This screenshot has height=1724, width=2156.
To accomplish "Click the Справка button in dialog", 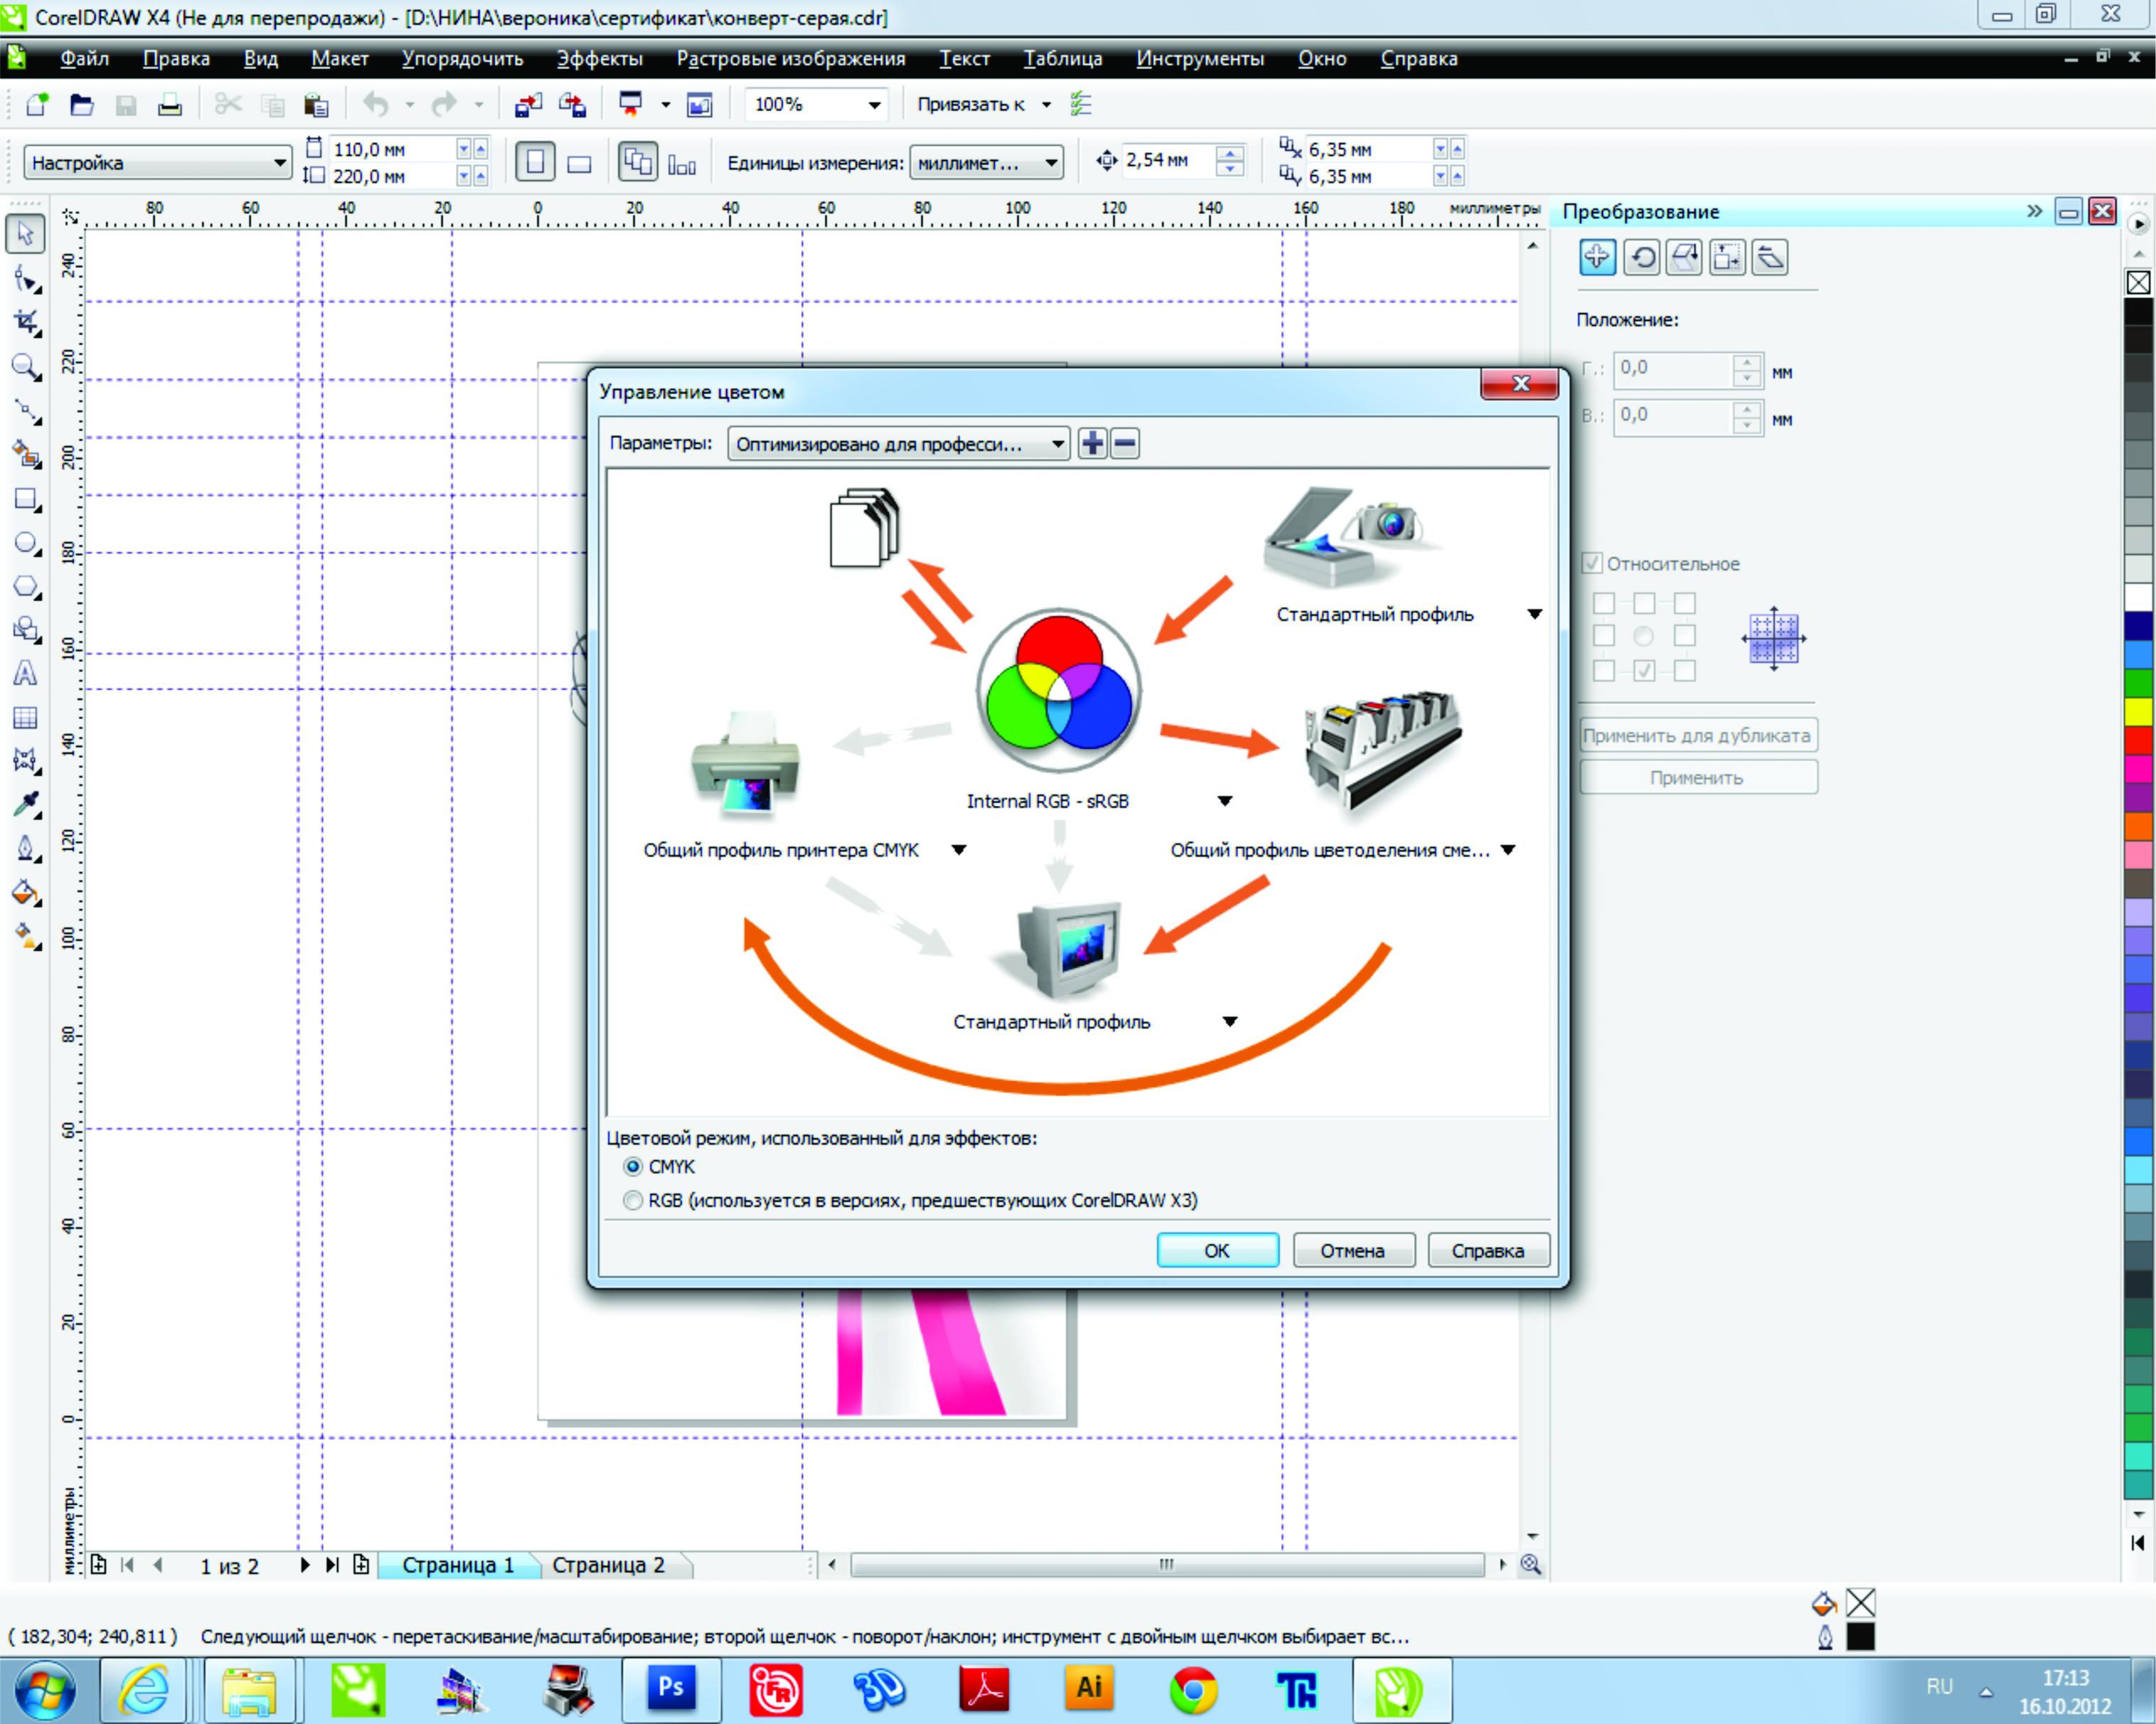I will [x=1488, y=1250].
